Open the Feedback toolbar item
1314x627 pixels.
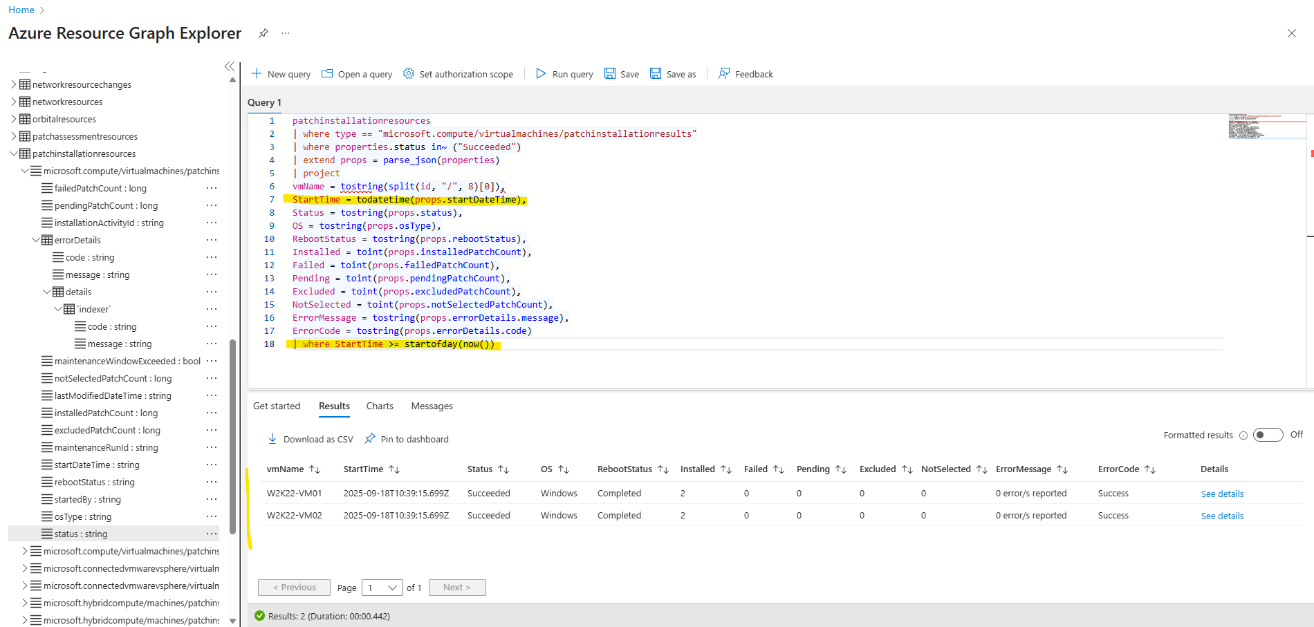(746, 74)
